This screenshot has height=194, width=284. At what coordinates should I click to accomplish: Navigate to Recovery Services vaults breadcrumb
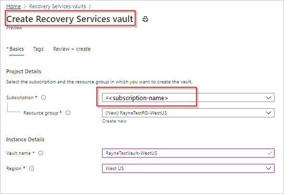pyautogui.click(x=57, y=6)
